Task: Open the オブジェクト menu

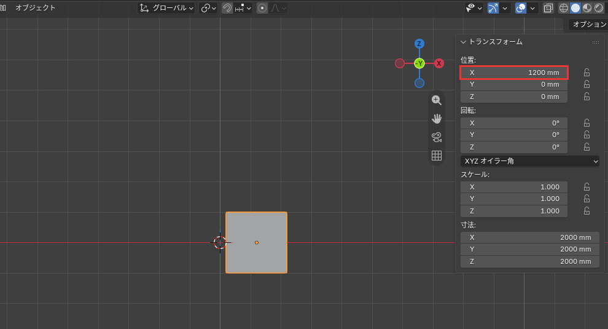Action: [35, 8]
